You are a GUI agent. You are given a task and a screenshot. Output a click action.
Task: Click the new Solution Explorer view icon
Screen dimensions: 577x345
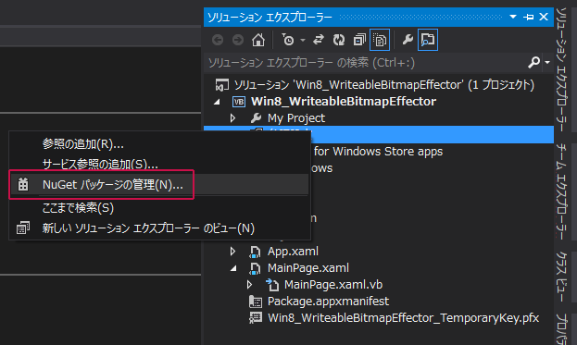click(x=23, y=228)
